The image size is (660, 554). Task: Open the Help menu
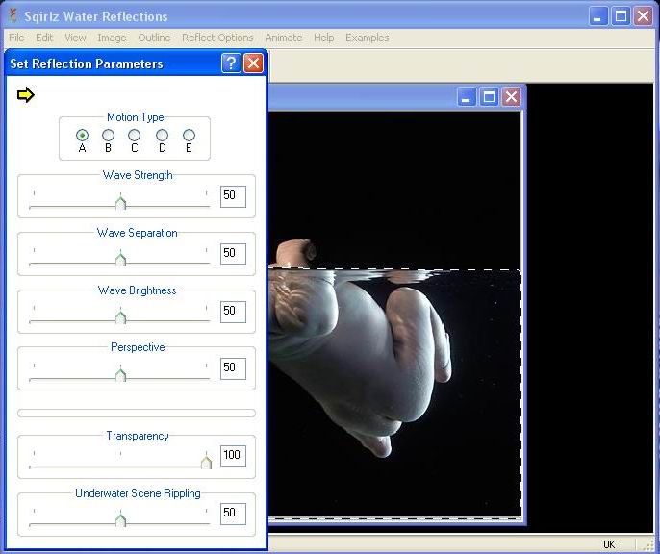323,38
